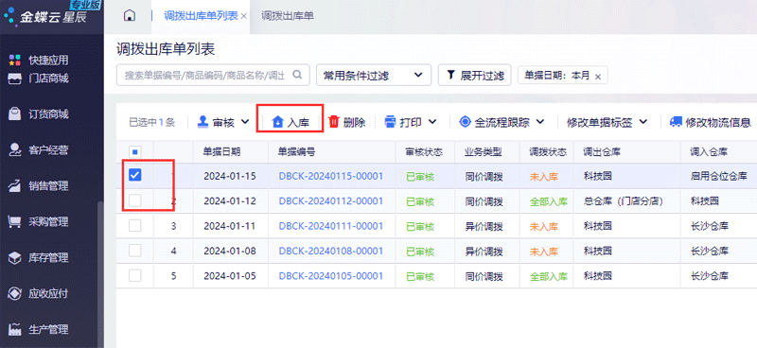The width and height of the screenshot is (757, 348).
Task: Click the 门店商城 store icon
Action: (15, 78)
